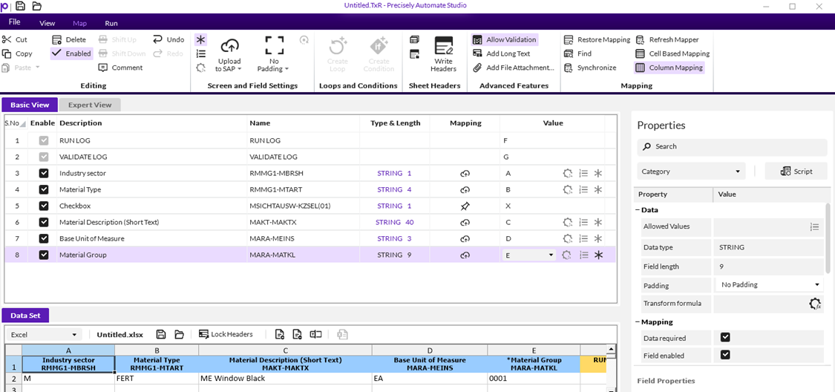Enable Cell Based Mapping
Screen dimensions: 835x392
tap(672, 53)
